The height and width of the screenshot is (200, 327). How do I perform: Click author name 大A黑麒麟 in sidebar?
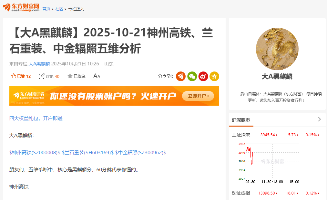(277, 76)
